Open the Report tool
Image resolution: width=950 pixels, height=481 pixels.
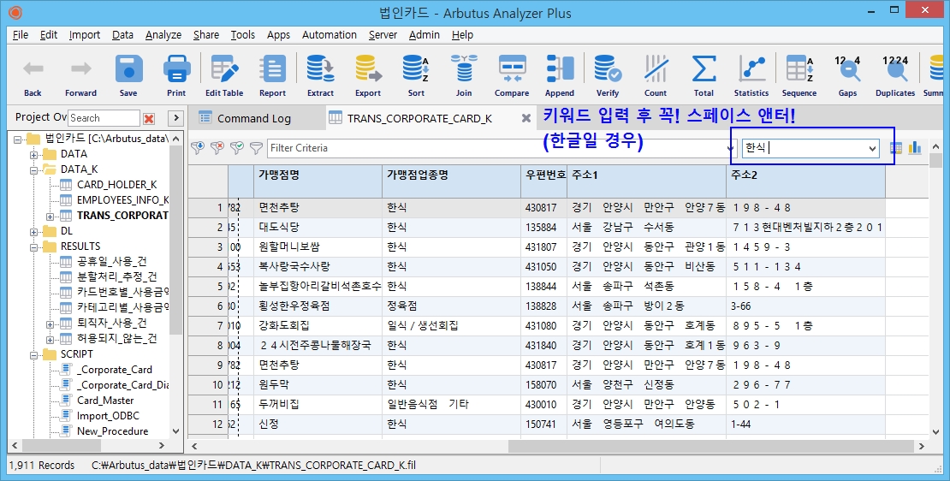[272, 74]
